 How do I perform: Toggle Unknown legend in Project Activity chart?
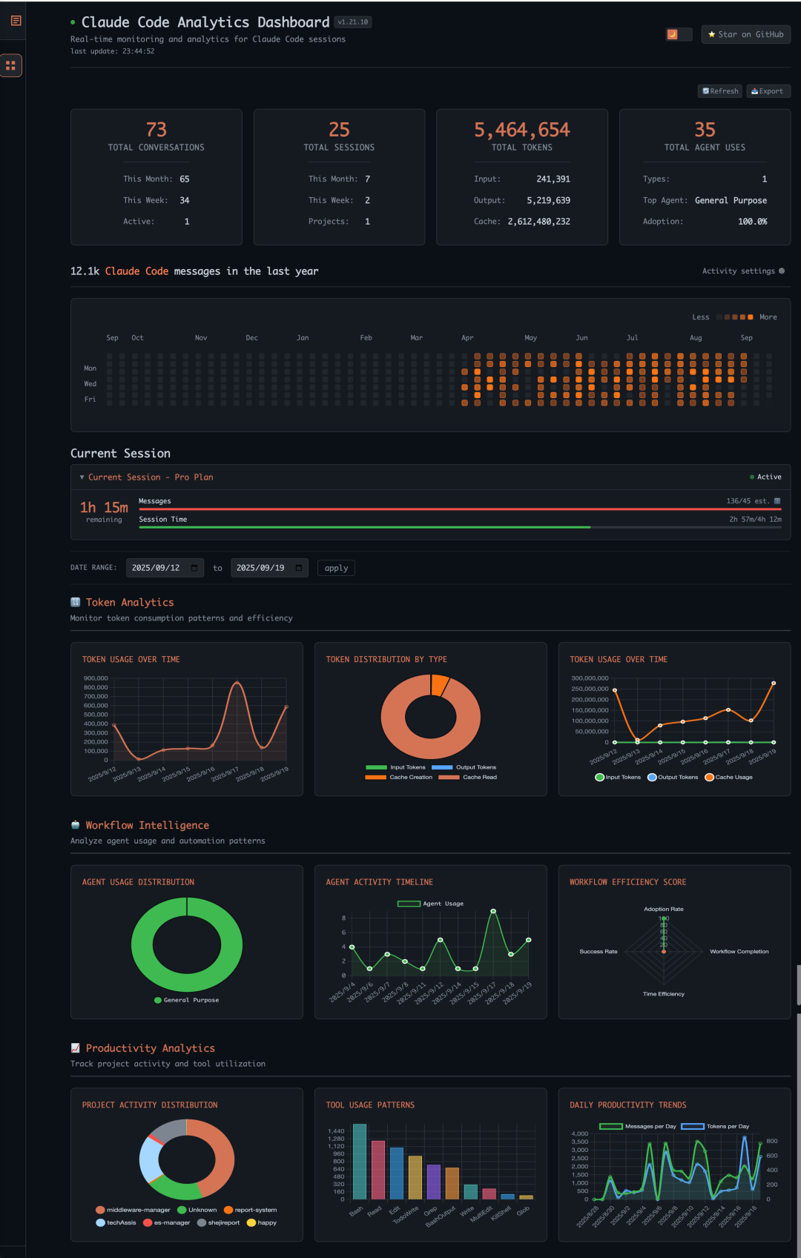tap(197, 1210)
